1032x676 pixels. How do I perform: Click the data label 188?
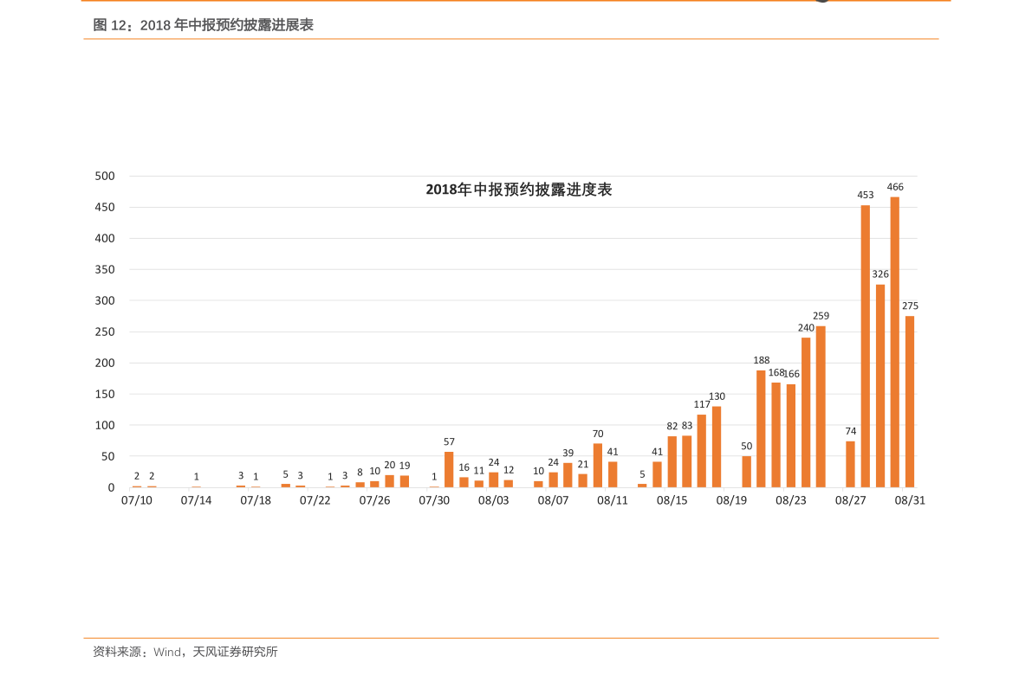762,360
